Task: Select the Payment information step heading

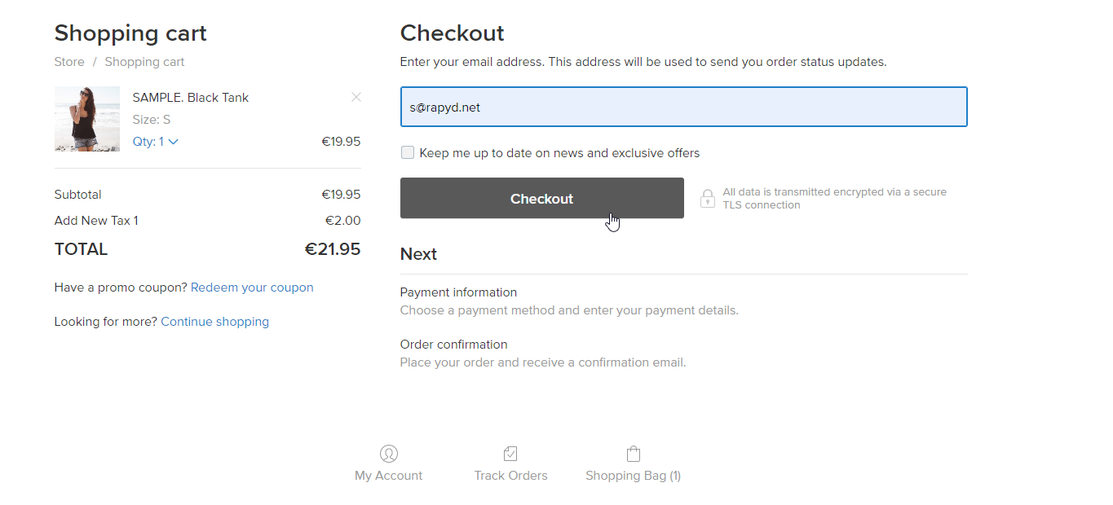Action: click(x=458, y=292)
